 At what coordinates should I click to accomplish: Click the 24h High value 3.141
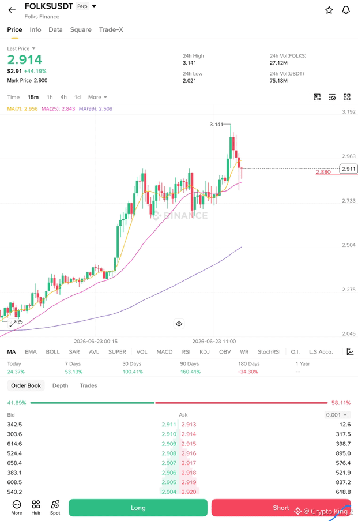189,63
